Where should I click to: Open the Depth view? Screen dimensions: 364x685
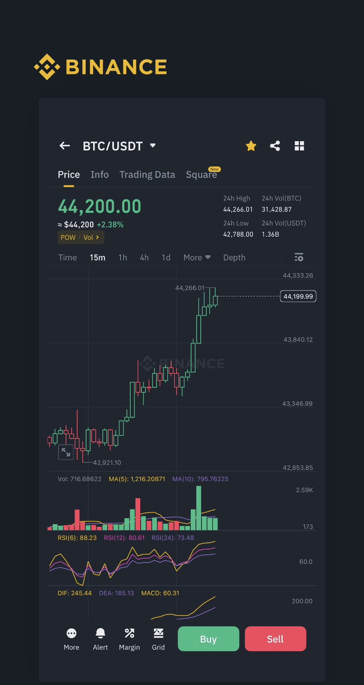pyautogui.click(x=234, y=257)
